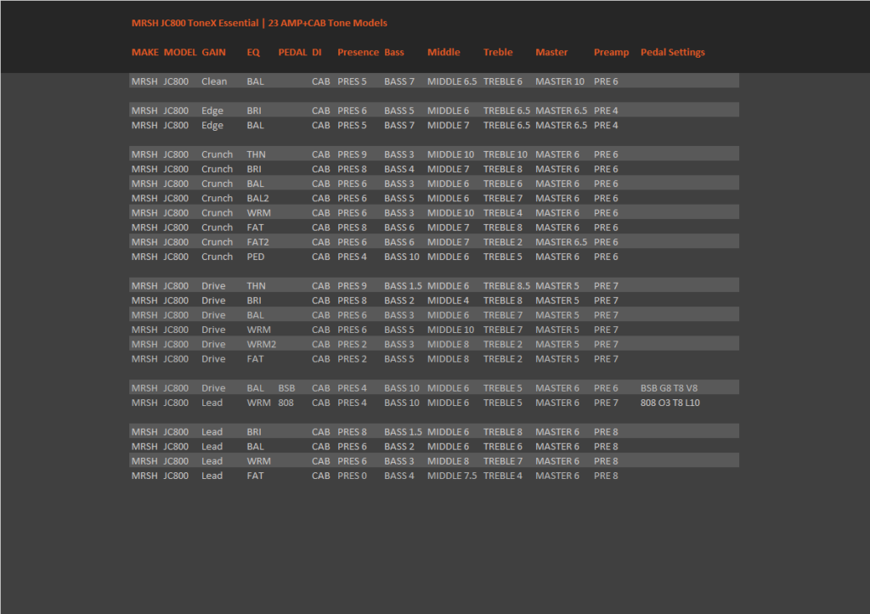Viewport: 870px width, 614px height.
Task: Select the GAIN column header
Action: 213,52
